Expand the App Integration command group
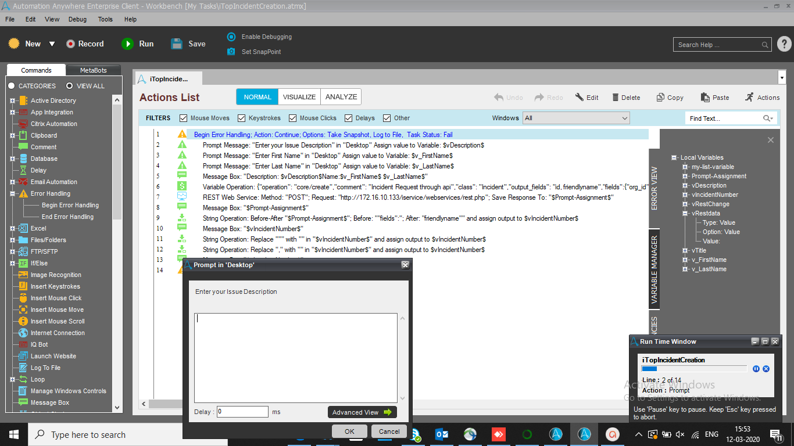 tap(13, 112)
